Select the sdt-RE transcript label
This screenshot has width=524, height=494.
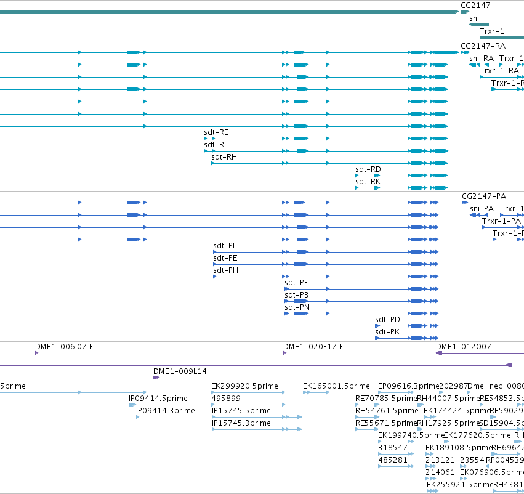click(x=216, y=132)
